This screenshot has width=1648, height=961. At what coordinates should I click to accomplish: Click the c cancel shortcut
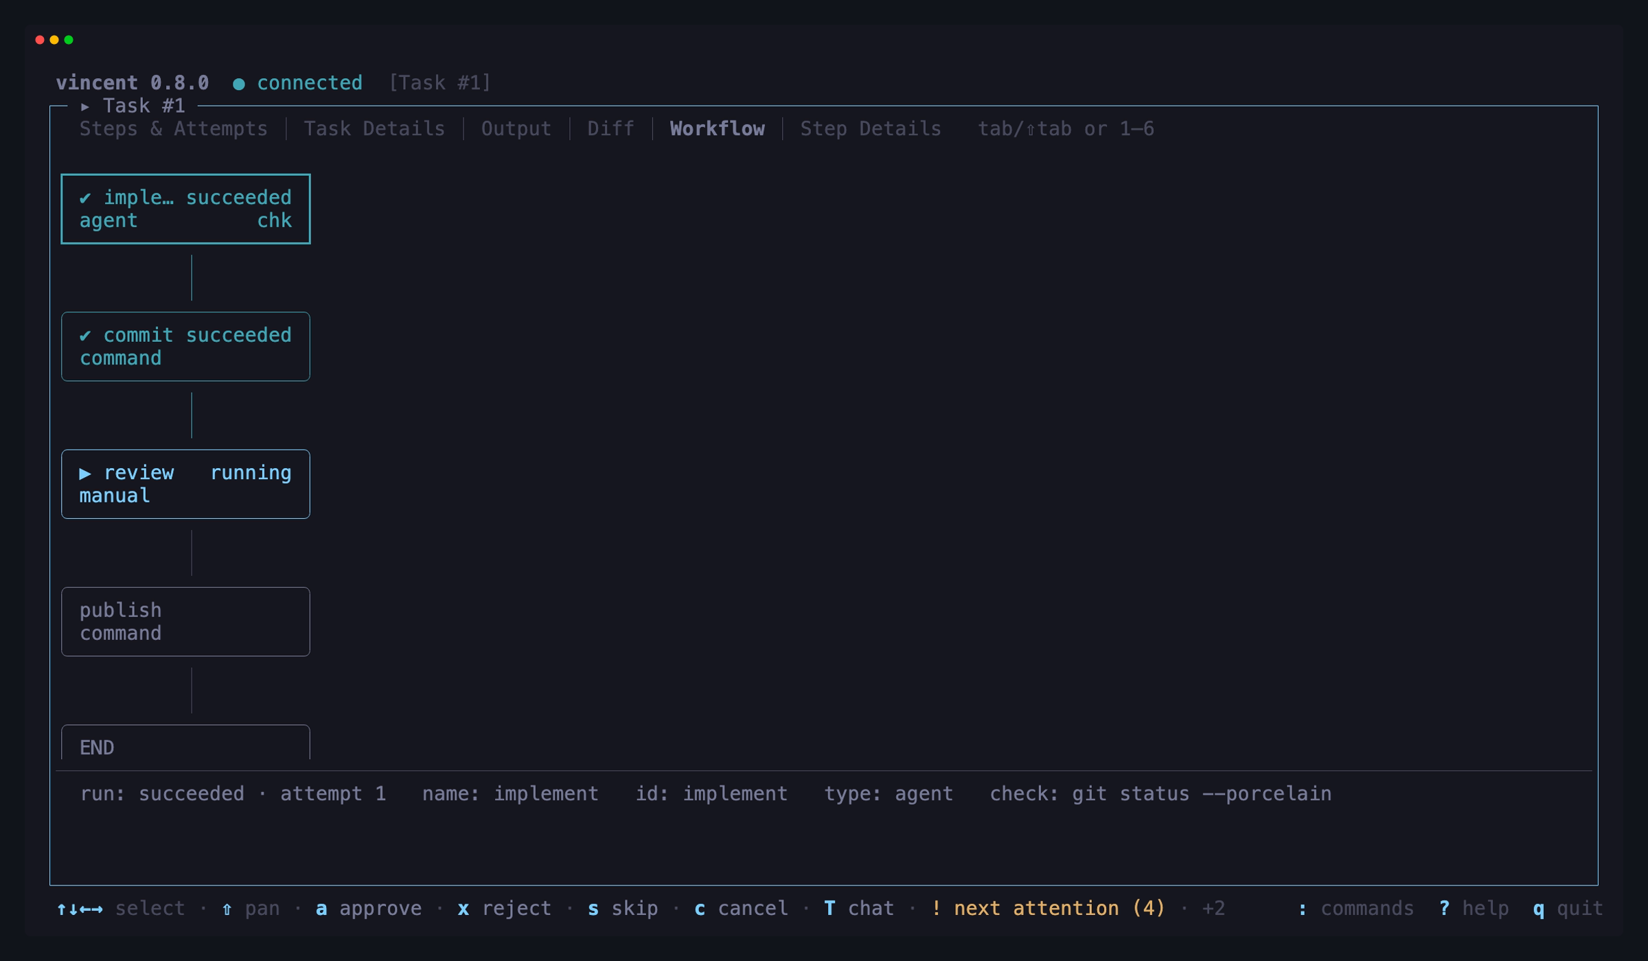(741, 909)
